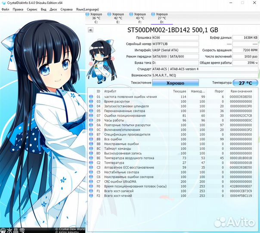Click status icon for Все ошибки

point(91,139)
